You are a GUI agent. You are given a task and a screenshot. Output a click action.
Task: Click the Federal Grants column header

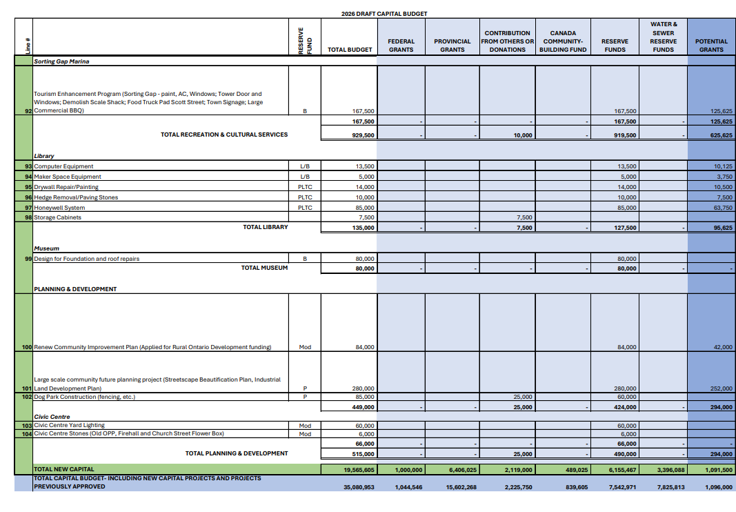[401, 46]
